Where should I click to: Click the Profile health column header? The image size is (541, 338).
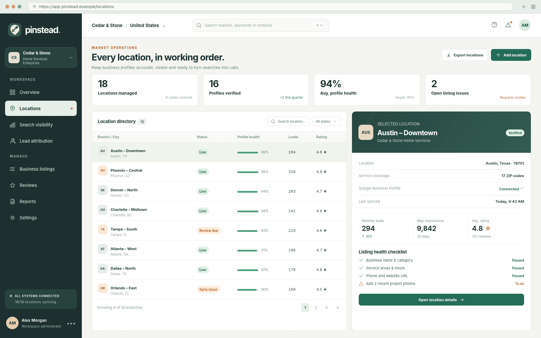coord(249,137)
